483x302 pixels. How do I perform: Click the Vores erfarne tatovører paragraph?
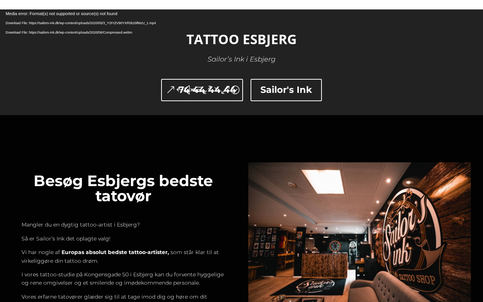114,297
